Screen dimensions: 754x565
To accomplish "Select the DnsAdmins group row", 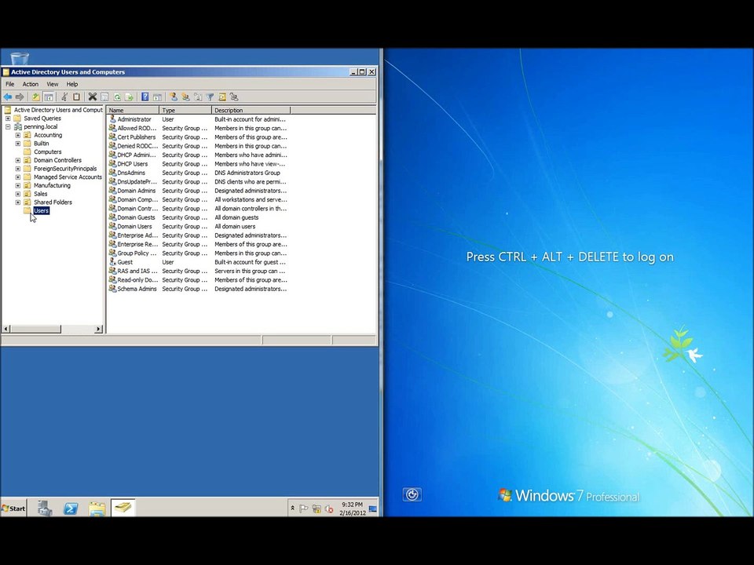I will tap(198, 173).
